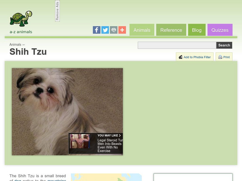Open the Reference menu
The image size is (242, 181).
171,30
